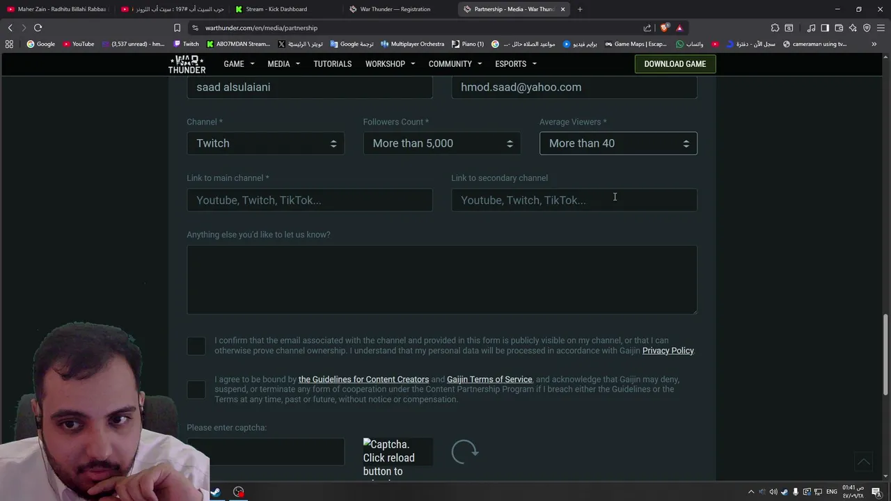
Task: Open the Average Viewers dropdown
Action: pyautogui.click(x=618, y=143)
